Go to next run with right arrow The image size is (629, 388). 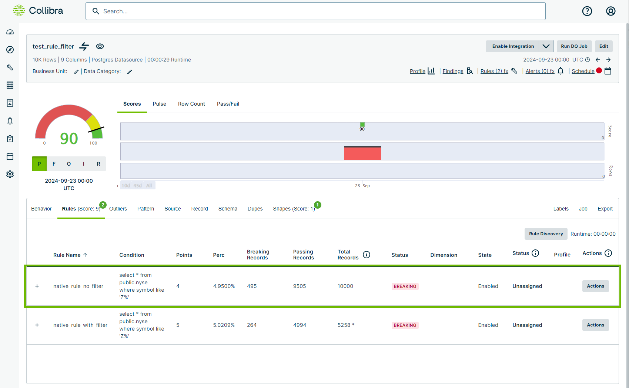[x=608, y=60]
